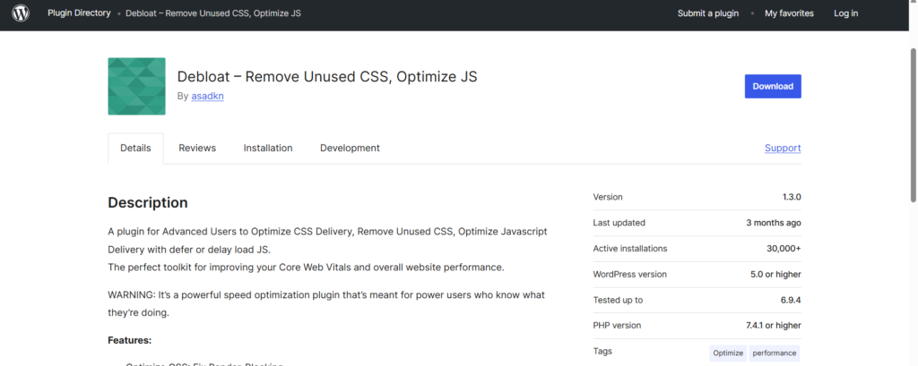
Task: Switch to the Development tab
Action: [350, 148]
